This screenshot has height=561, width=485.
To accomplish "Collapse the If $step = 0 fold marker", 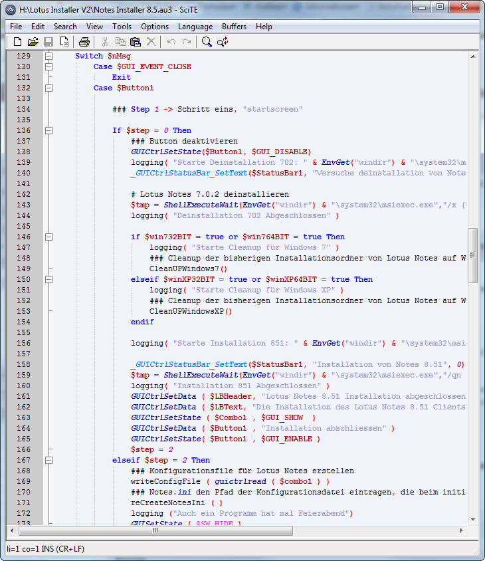I will coord(48,130).
